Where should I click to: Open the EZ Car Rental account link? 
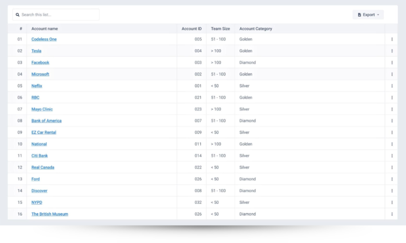[x=44, y=132]
